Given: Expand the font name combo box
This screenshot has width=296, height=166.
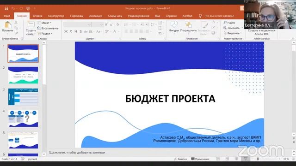Looking at the screenshot, I should (x=89, y=24).
